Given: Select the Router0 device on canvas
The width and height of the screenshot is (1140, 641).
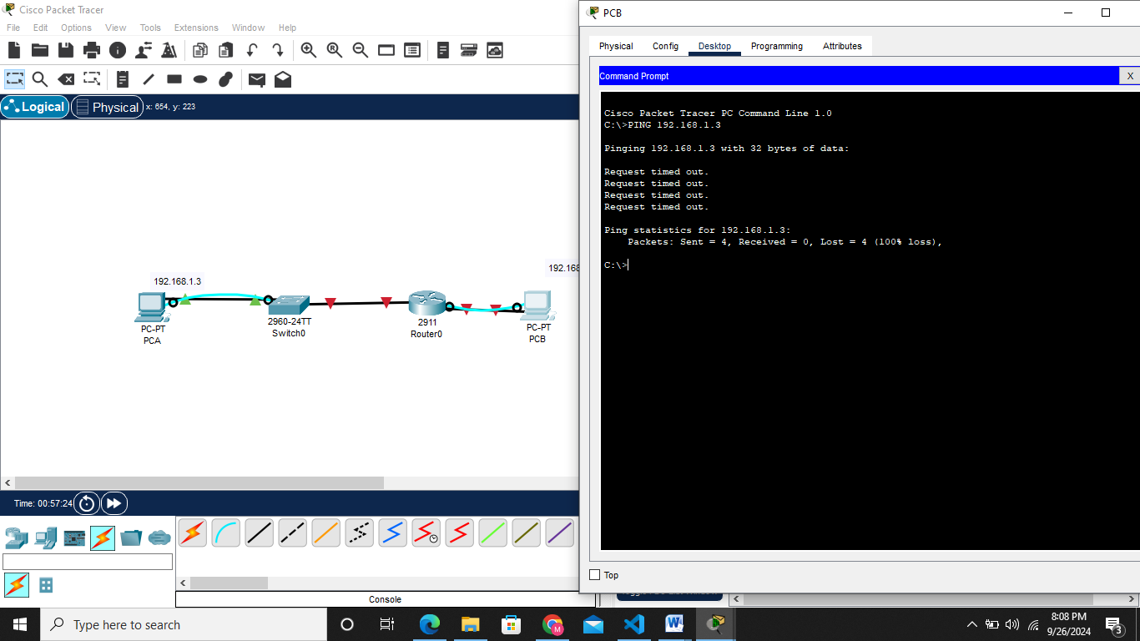Looking at the screenshot, I should (x=426, y=304).
